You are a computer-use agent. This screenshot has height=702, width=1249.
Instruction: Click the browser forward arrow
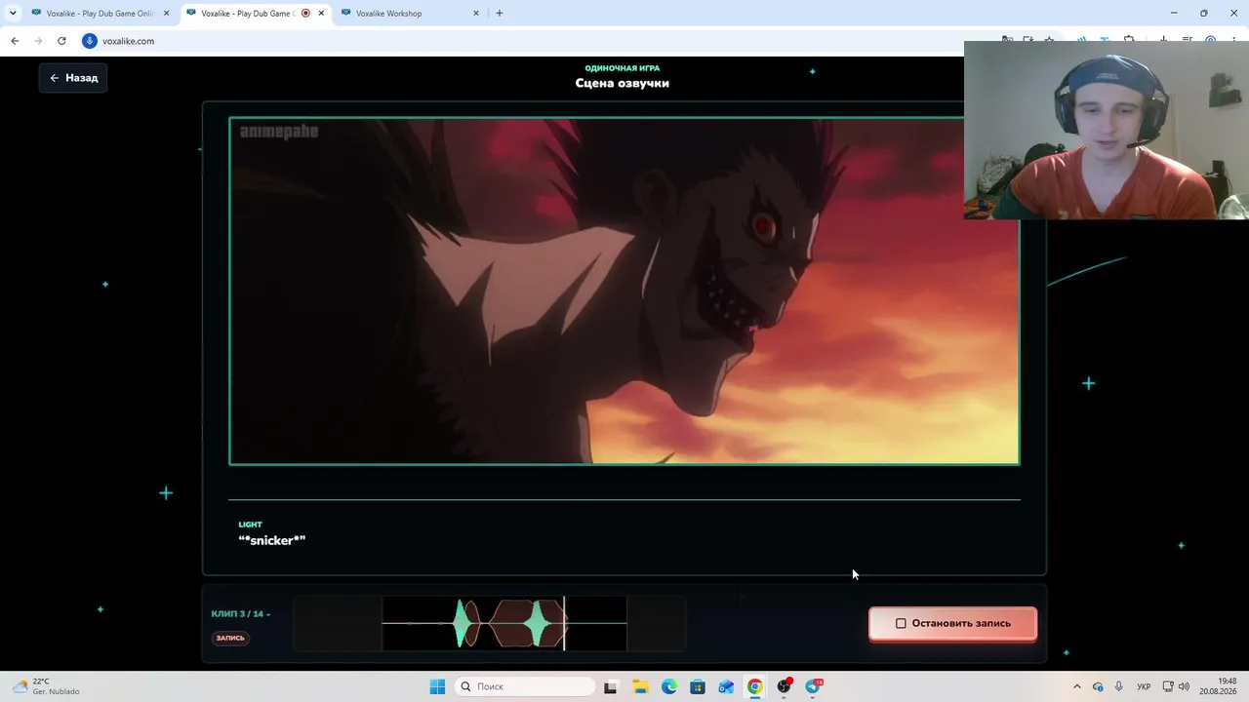38,41
